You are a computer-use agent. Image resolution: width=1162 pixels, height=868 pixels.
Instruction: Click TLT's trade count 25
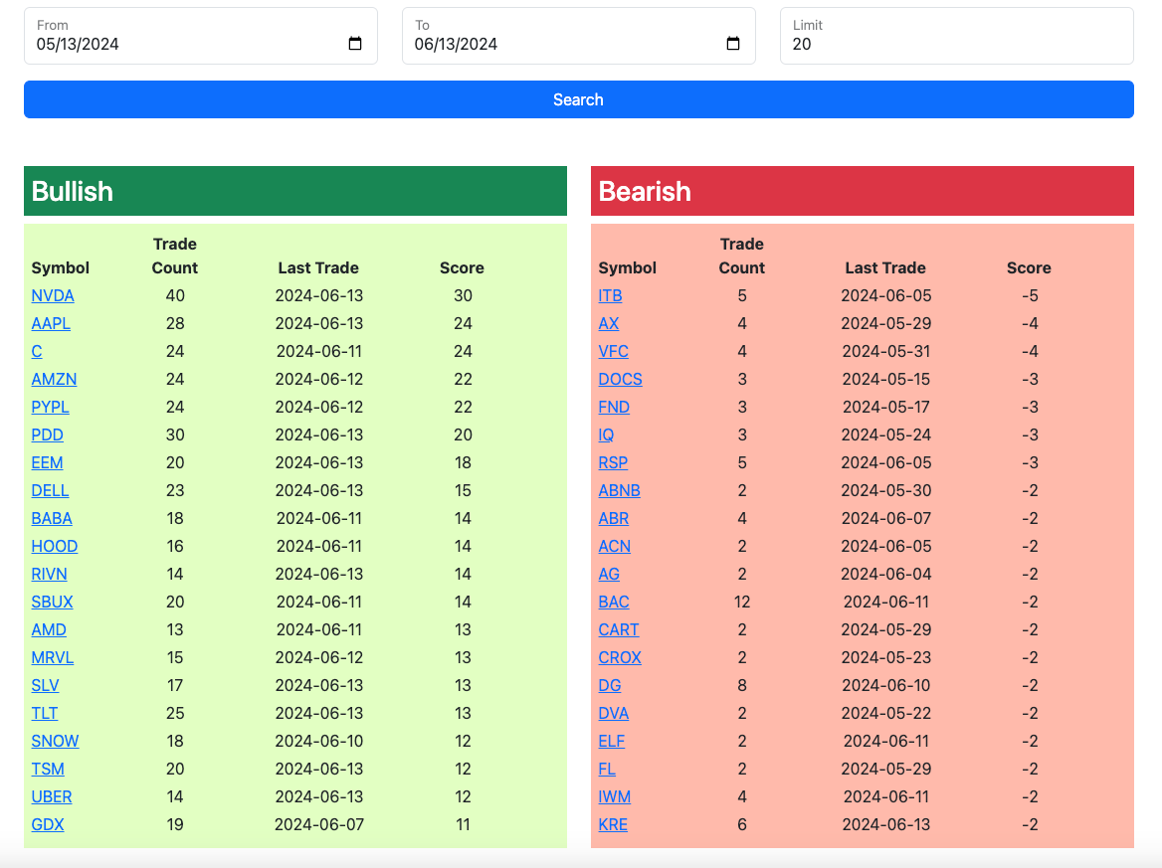(x=175, y=713)
